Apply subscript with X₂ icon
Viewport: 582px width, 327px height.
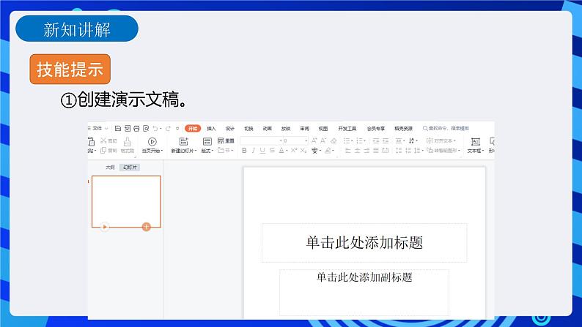[303, 150]
